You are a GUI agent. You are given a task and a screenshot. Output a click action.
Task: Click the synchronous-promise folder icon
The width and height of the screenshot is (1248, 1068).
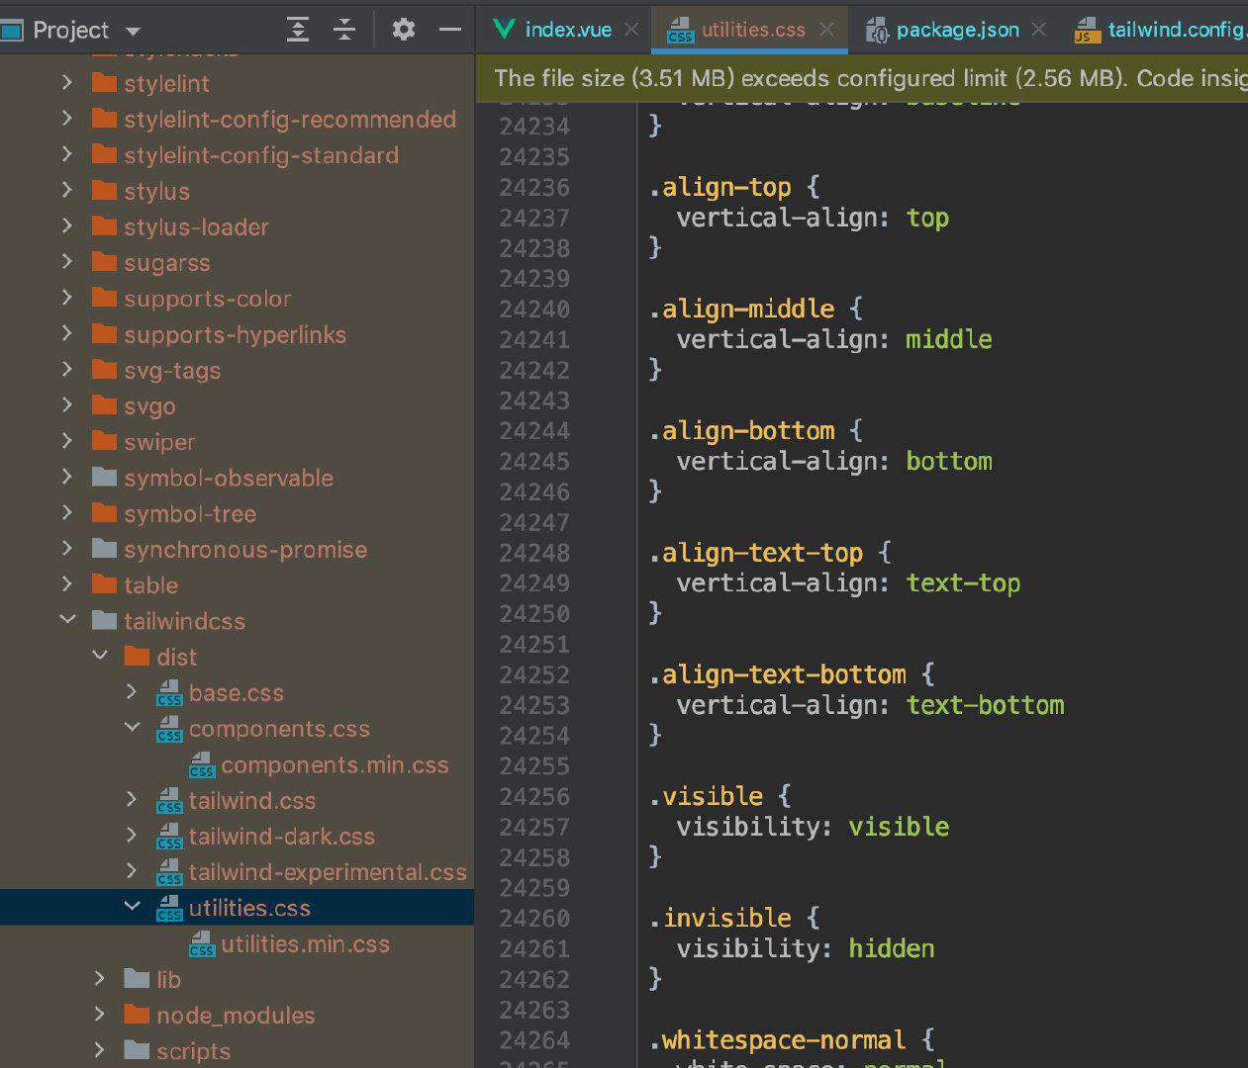[104, 549]
